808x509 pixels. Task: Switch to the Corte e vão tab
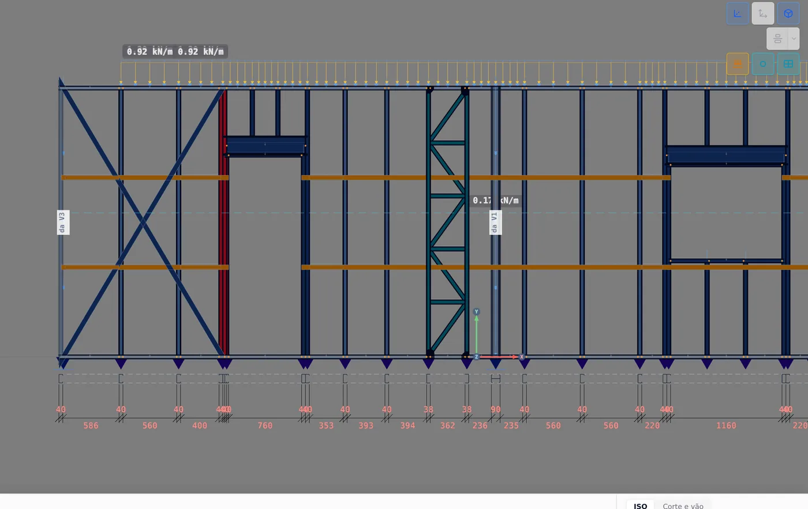point(683,506)
